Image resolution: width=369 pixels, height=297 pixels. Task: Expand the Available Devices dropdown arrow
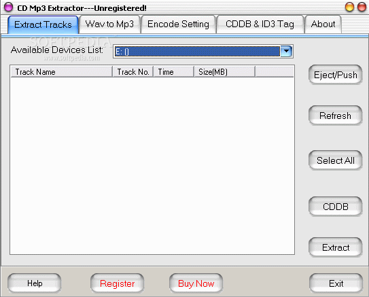[286, 51]
